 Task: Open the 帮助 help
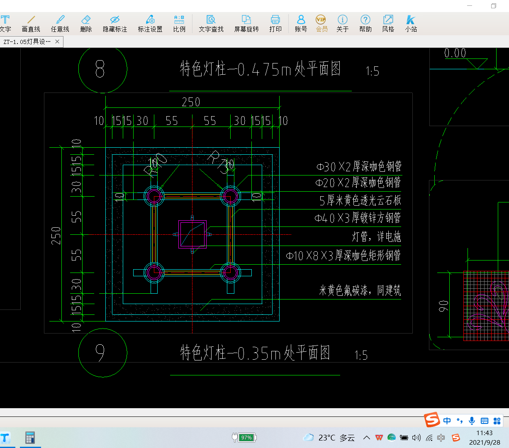pyautogui.click(x=365, y=24)
